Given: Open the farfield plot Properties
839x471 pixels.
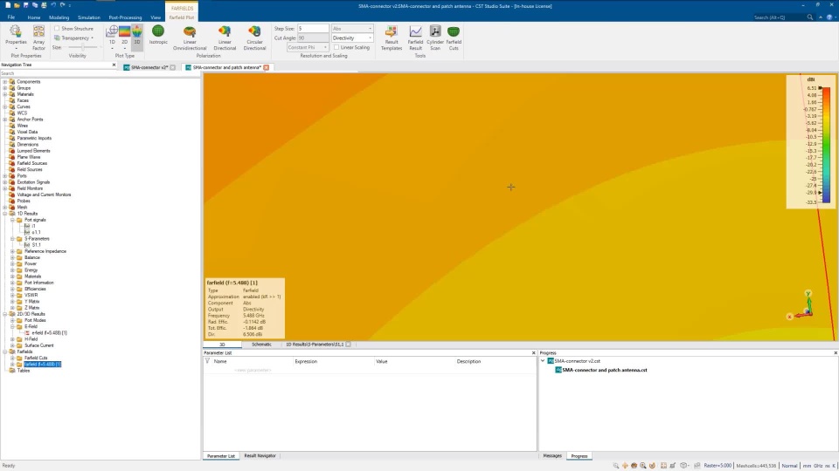Looking at the screenshot, I should click(x=16, y=38).
